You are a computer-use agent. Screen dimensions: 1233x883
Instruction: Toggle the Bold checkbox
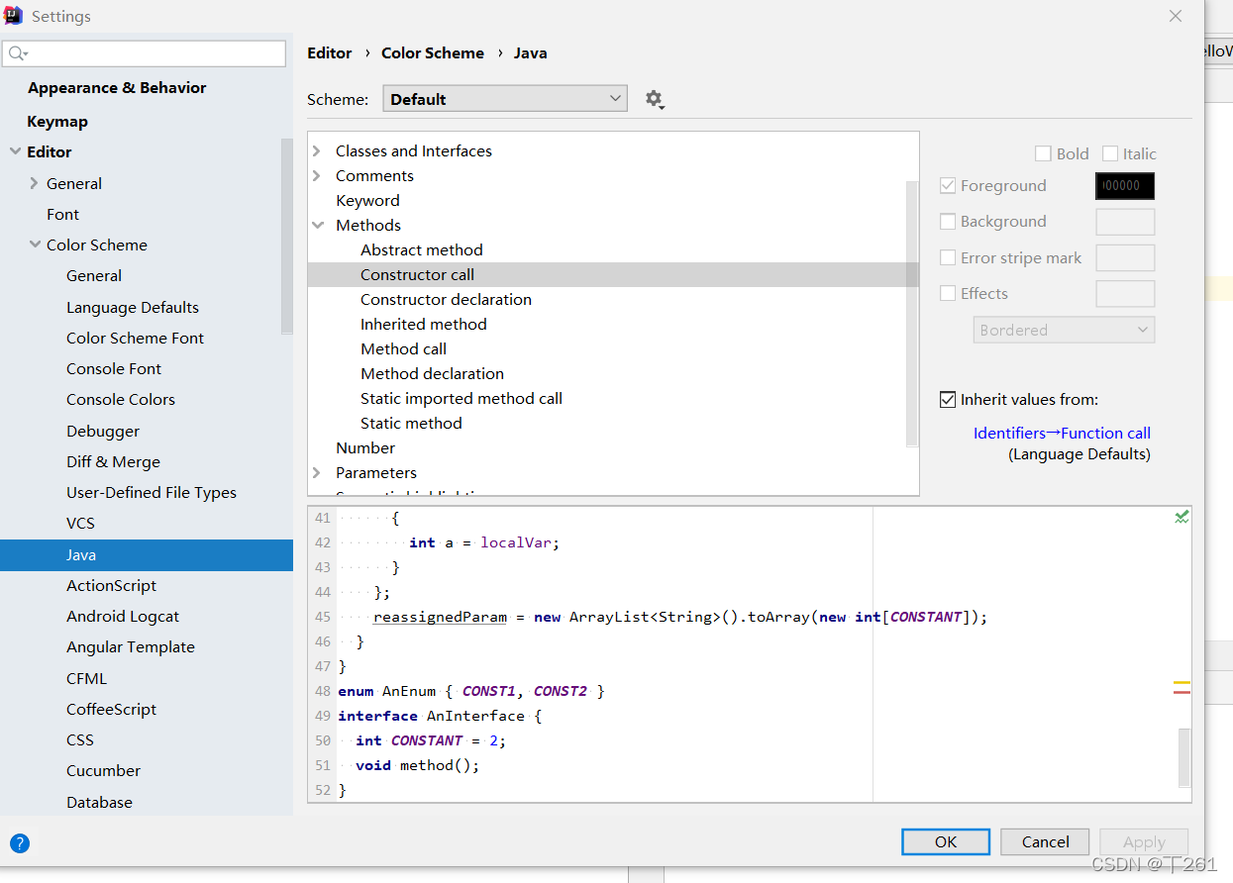(x=1043, y=153)
